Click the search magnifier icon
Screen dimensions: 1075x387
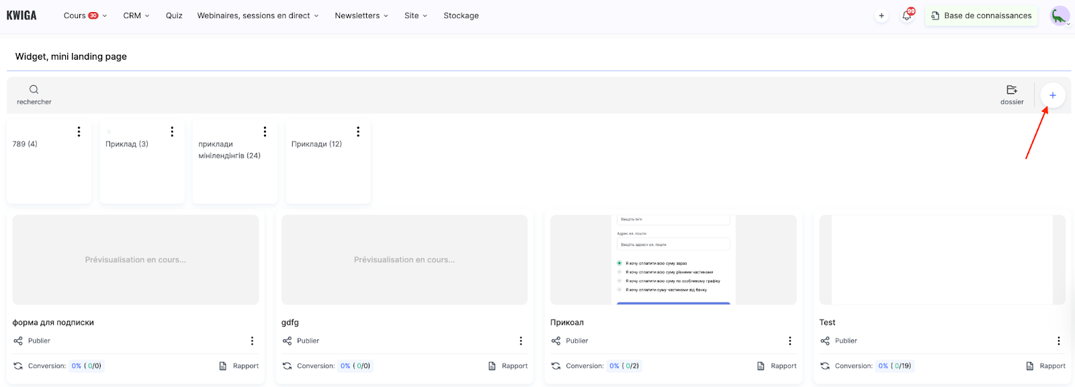(34, 90)
